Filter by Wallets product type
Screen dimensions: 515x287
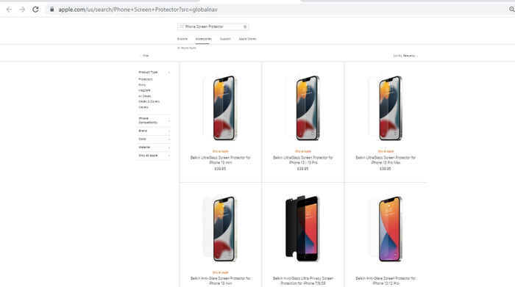point(143,107)
